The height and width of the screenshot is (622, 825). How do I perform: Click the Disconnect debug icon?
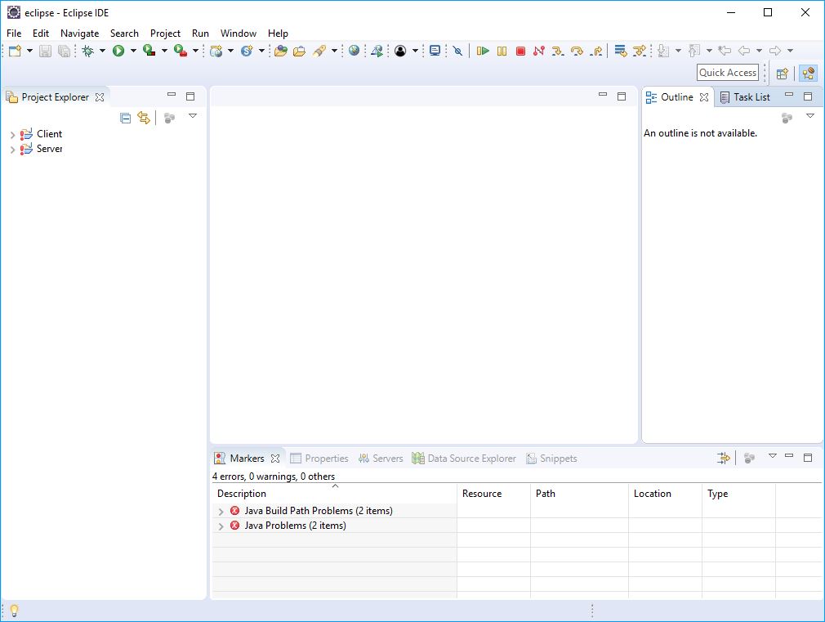coord(539,51)
